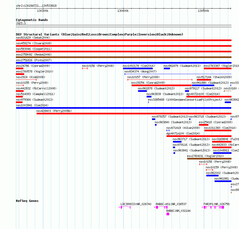Click the nsv10158 (Perry2008) label

[x=215, y=162]
